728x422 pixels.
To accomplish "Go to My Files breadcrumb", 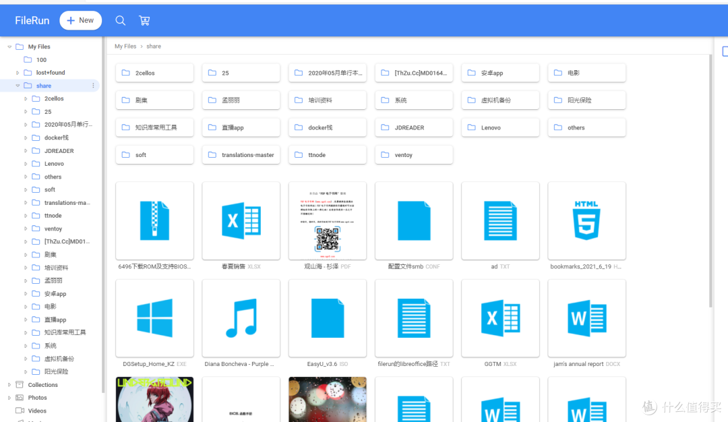I will tap(125, 47).
